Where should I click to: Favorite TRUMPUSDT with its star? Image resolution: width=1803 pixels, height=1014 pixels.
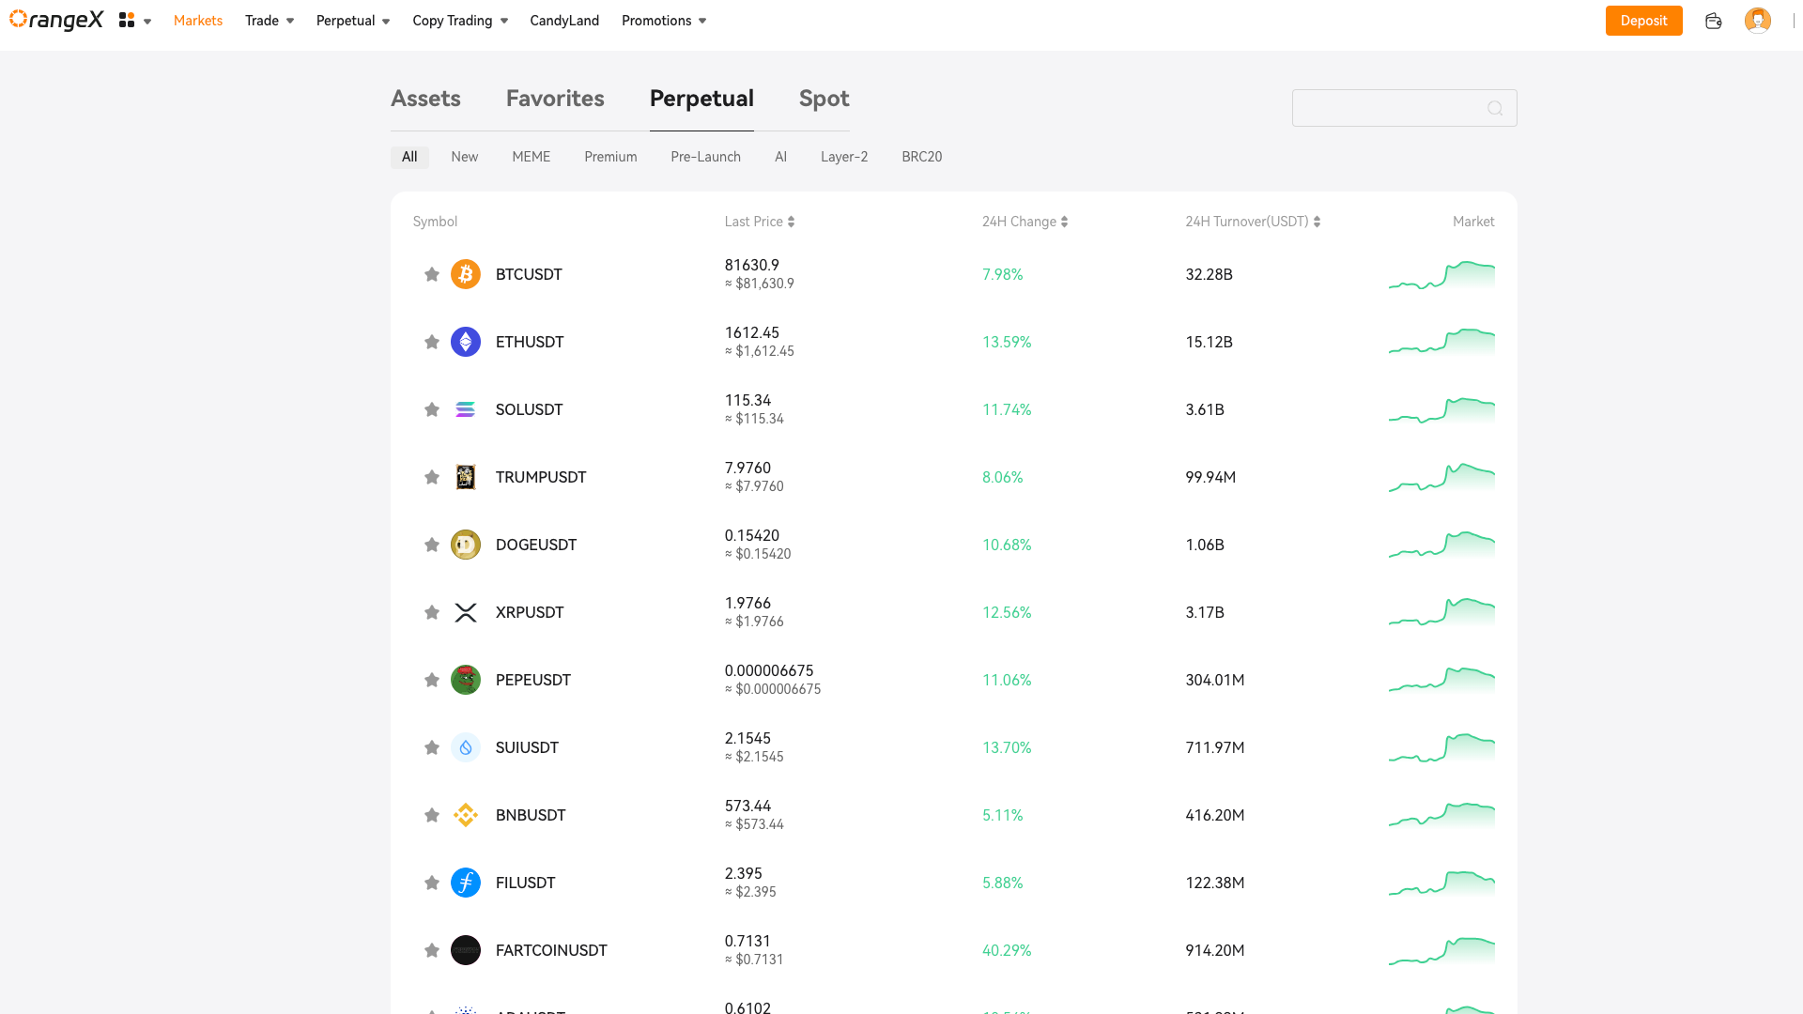point(432,477)
